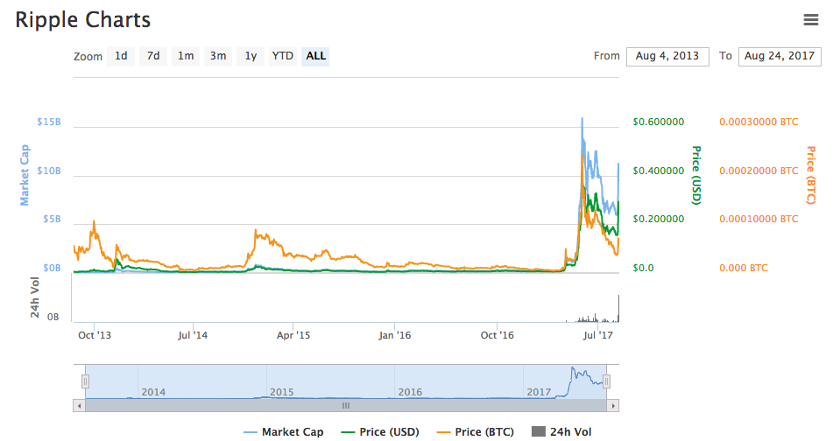Click the $5B market cap axis value
840x441 pixels.
[52, 220]
